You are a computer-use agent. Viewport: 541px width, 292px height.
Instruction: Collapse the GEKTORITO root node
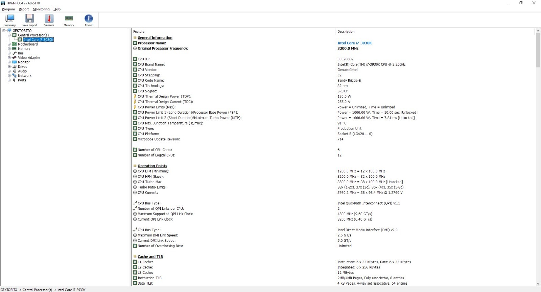pos(4,31)
